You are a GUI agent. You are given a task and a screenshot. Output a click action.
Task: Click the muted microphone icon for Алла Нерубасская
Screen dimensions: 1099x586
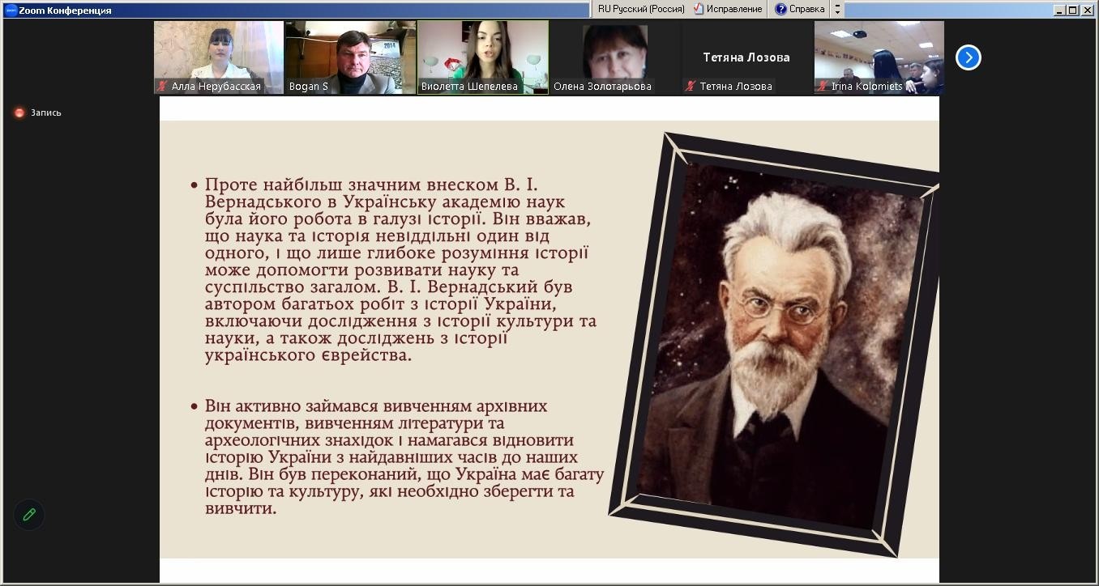click(163, 86)
